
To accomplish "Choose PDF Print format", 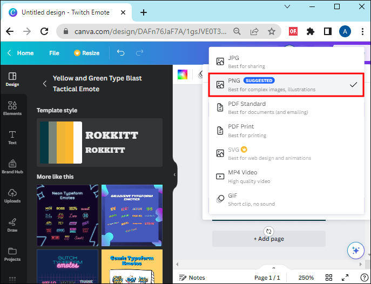I will coord(286,131).
